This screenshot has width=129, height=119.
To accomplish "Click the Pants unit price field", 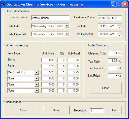I will coord(48,66).
